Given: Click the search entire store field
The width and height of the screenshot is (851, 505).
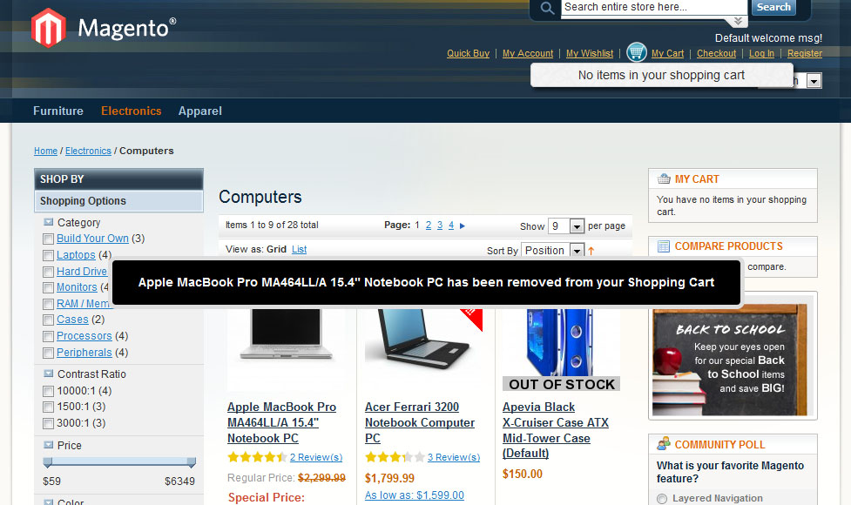Looking at the screenshot, I should tap(654, 8).
